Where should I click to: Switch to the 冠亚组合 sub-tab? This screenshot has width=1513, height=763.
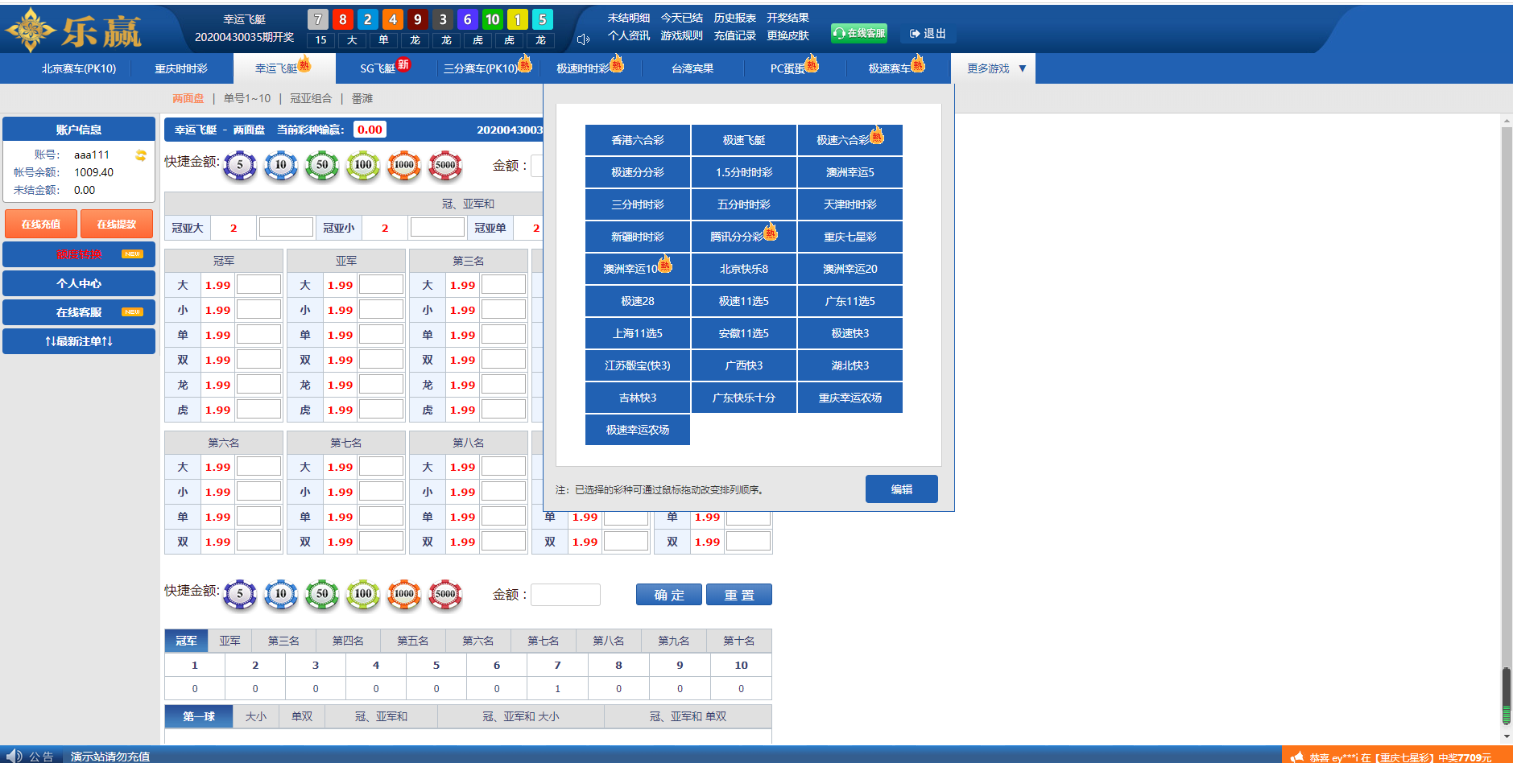311,98
